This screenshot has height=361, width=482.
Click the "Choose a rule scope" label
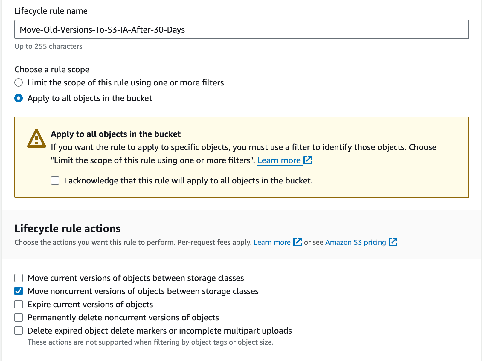51,69
